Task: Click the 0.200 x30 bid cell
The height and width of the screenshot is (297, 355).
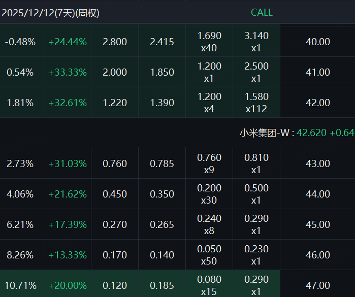Action: pyautogui.click(x=209, y=194)
